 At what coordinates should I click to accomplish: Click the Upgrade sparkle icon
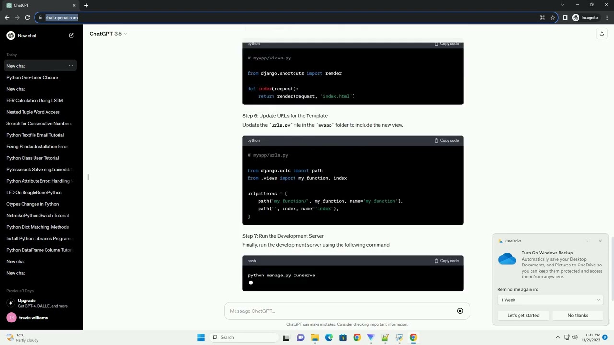point(11,303)
